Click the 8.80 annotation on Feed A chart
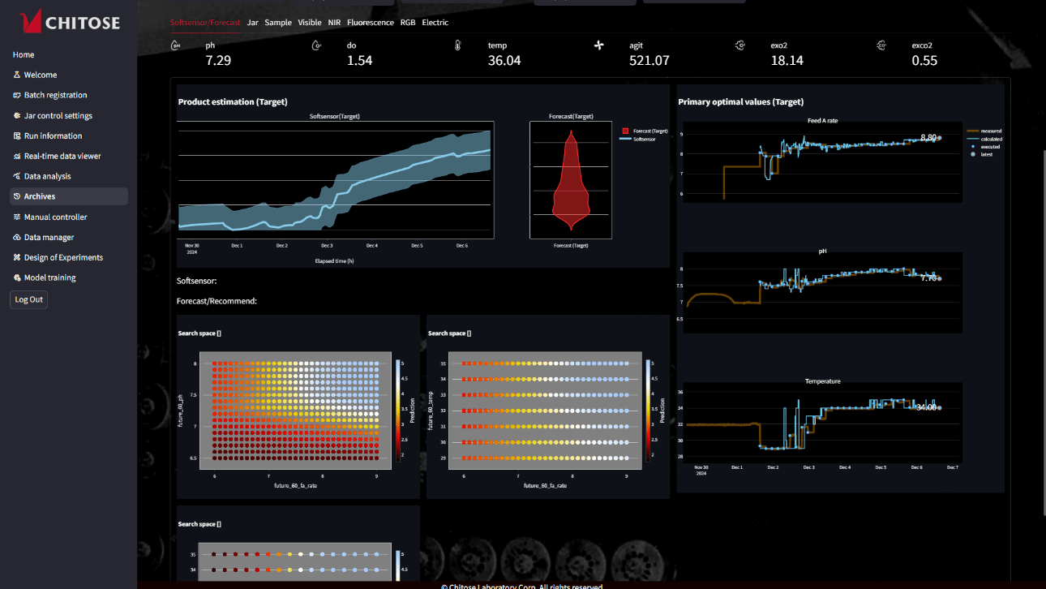The height and width of the screenshot is (589, 1046). pyautogui.click(x=929, y=138)
